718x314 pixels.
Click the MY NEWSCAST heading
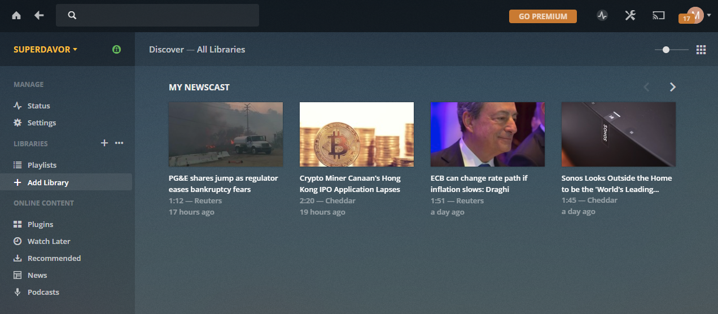pyautogui.click(x=199, y=87)
